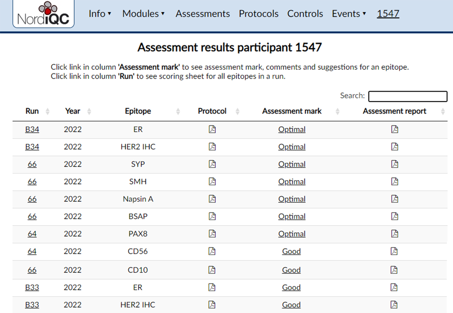Open assessment report PDF for CD10 row
The width and height of the screenshot is (453, 313).
point(394,270)
